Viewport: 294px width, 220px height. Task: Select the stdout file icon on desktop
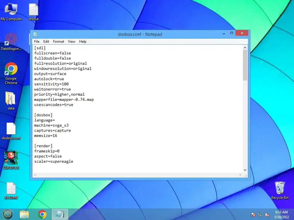(x=34, y=12)
